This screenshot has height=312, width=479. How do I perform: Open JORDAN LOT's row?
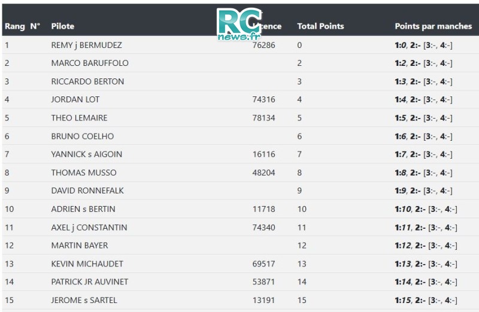(x=241, y=99)
